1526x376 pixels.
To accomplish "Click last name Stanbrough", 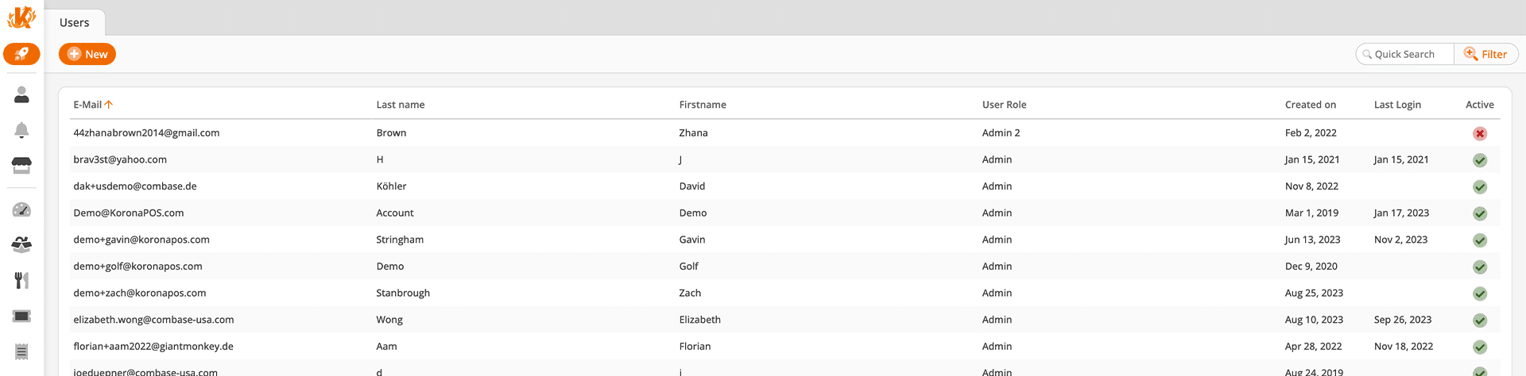I will click(403, 293).
